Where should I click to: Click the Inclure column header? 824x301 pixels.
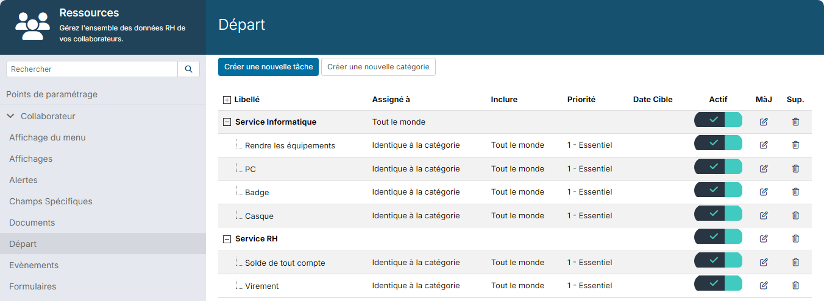504,99
